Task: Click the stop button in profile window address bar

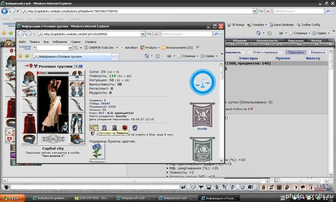Action: [x=156, y=34]
